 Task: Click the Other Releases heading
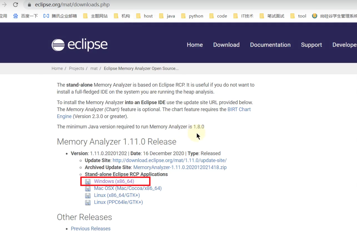tap(84, 217)
